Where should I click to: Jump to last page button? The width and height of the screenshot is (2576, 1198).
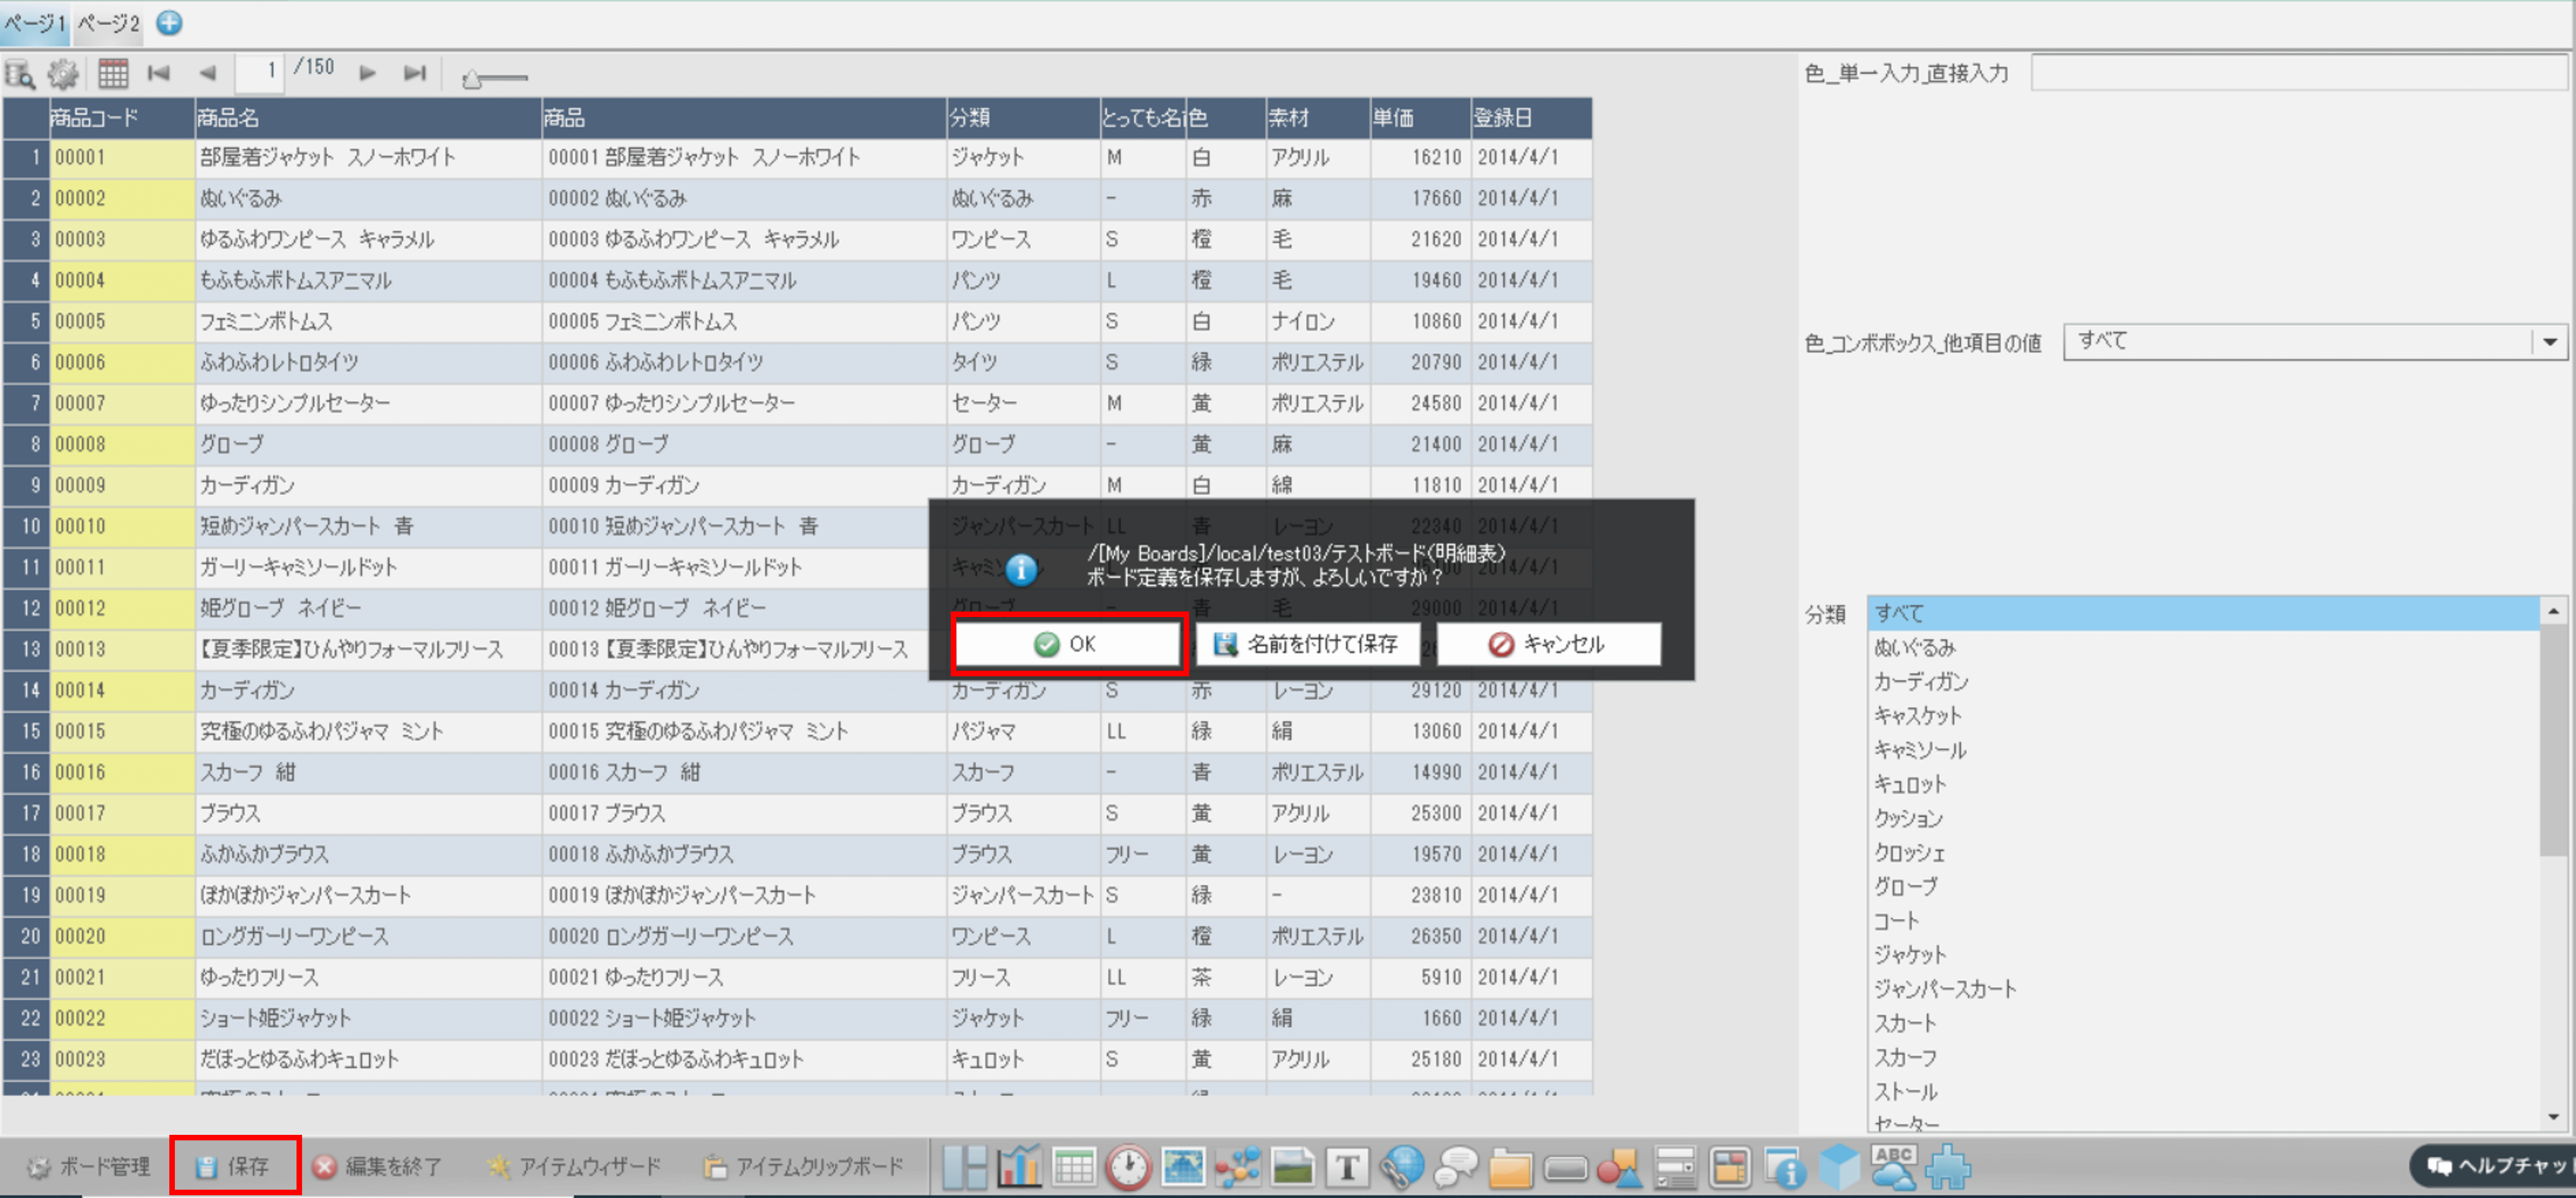click(x=415, y=73)
